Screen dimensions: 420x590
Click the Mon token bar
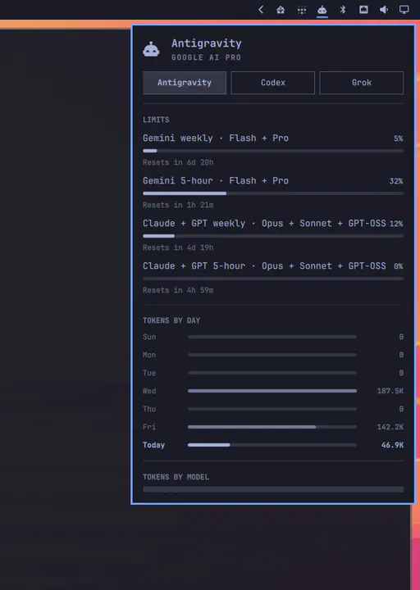tap(272, 355)
